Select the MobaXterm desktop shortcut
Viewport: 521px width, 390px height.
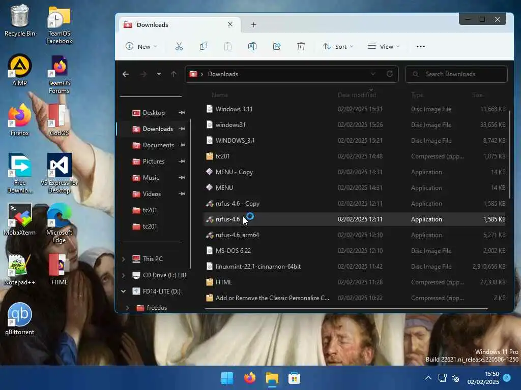coord(20,219)
